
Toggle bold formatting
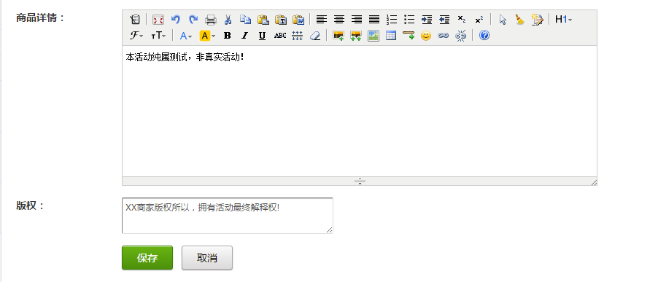(227, 36)
